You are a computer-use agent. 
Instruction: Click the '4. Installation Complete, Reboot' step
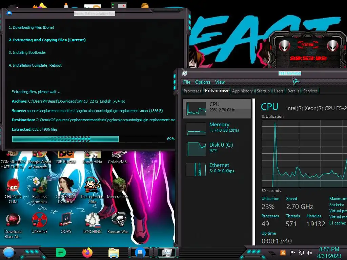[35, 65]
